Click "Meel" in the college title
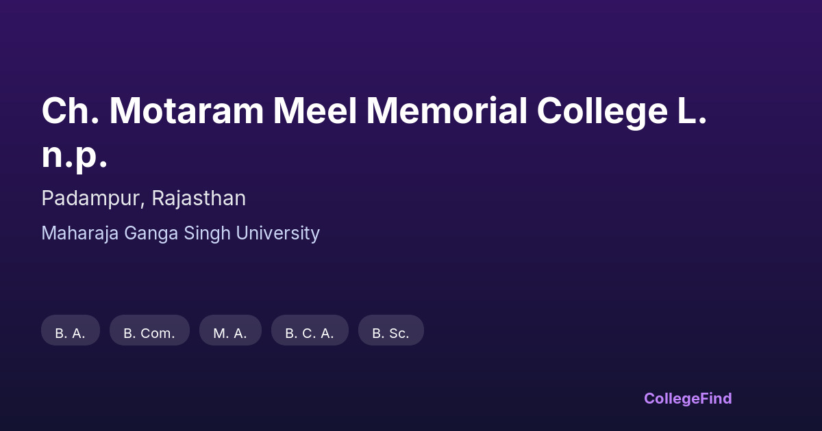This screenshot has width=822, height=431. coord(315,111)
